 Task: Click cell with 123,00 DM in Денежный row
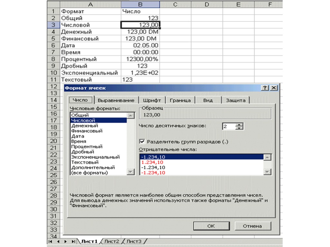click(x=141, y=32)
